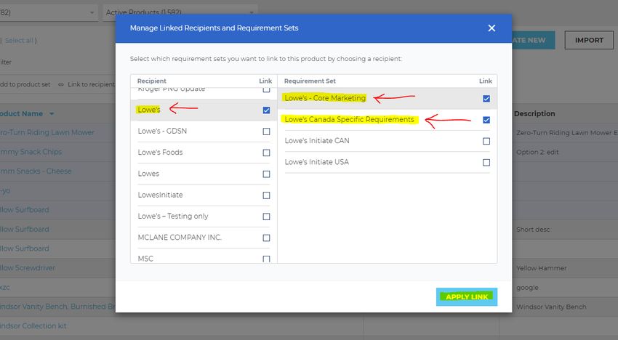Check the LowesInitiate recipient checkbox
This screenshot has height=340, width=618.
(266, 195)
